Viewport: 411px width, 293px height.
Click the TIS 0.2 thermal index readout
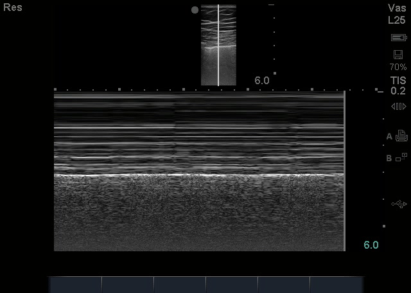[x=398, y=85]
